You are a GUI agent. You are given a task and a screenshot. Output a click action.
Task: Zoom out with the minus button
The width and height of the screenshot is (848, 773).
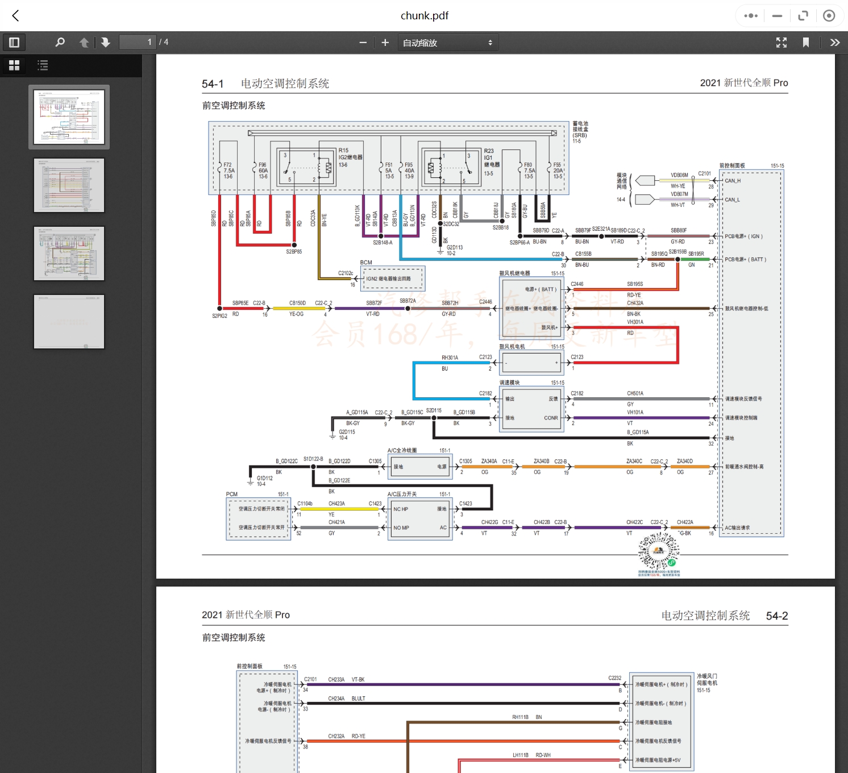[x=363, y=43]
